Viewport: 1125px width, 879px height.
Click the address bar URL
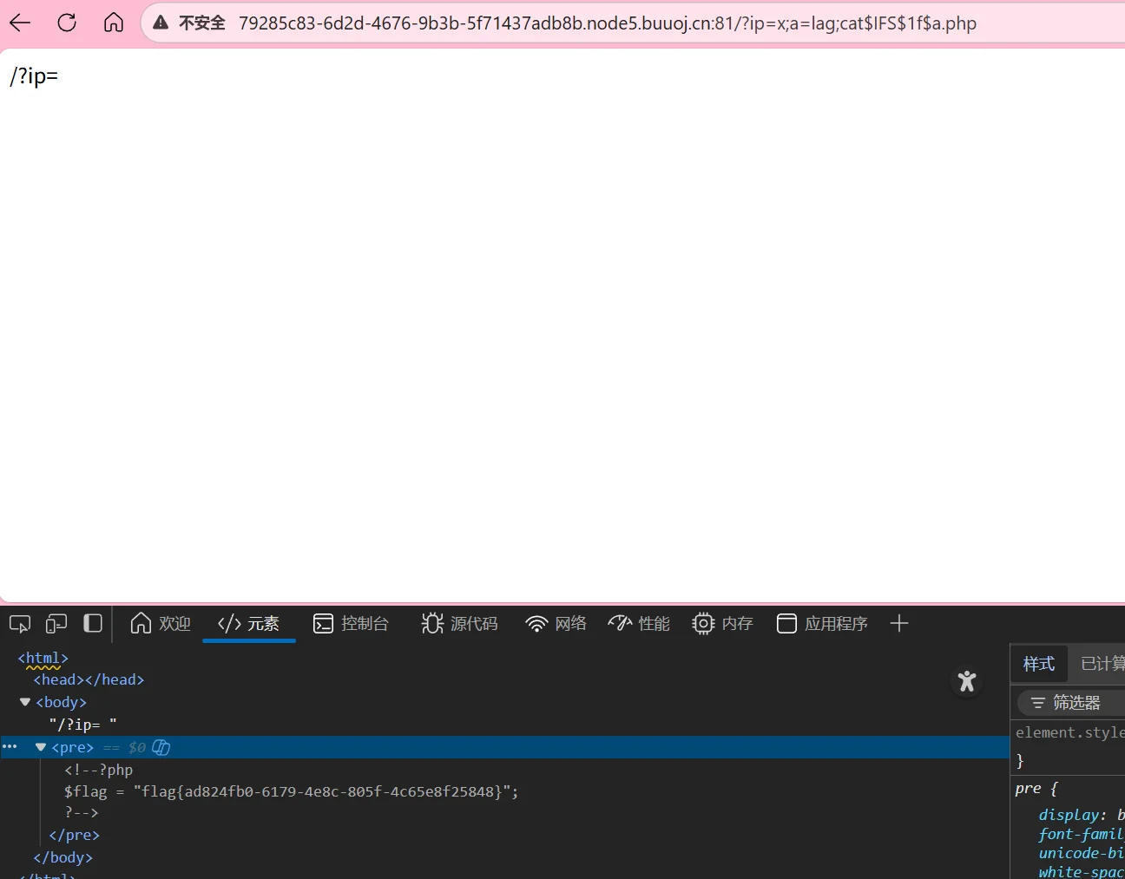[x=608, y=23]
